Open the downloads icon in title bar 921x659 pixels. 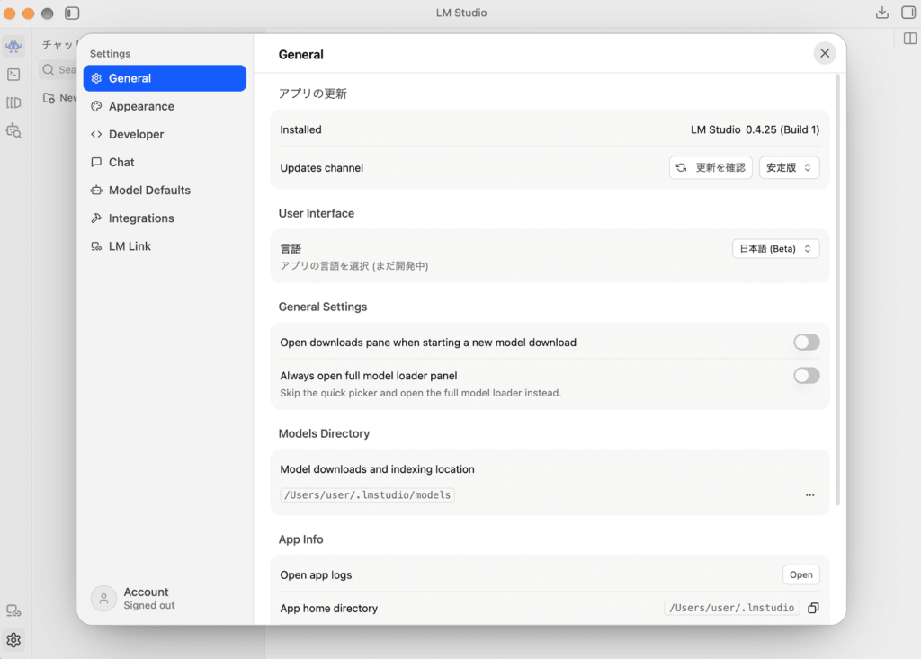coord(881,13)
